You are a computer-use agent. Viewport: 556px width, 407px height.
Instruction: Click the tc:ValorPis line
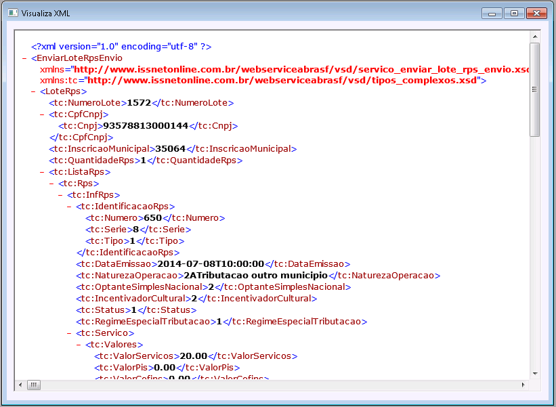[167, 368]
